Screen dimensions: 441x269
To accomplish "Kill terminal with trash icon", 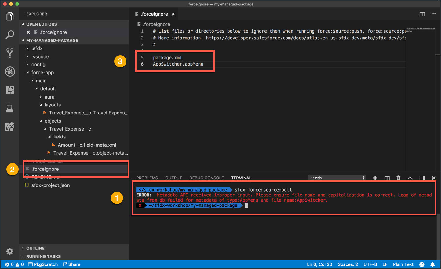I will click(x=398, y=178).
